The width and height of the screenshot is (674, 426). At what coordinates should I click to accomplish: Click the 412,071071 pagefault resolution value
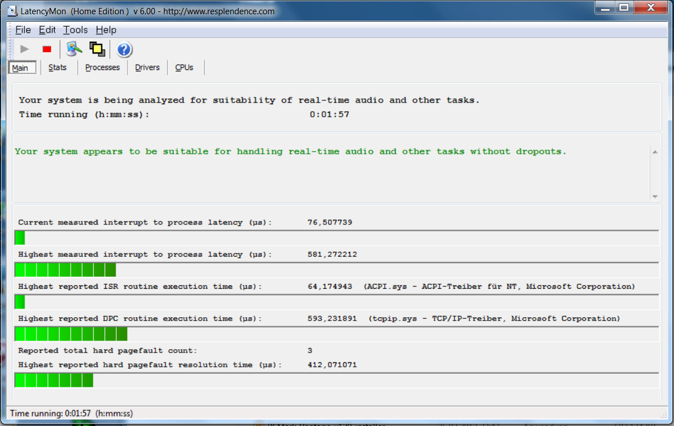(332, 365)
